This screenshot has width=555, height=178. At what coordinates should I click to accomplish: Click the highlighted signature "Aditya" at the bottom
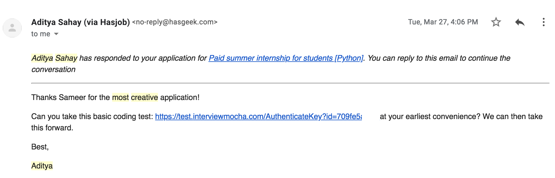(42, 166)
